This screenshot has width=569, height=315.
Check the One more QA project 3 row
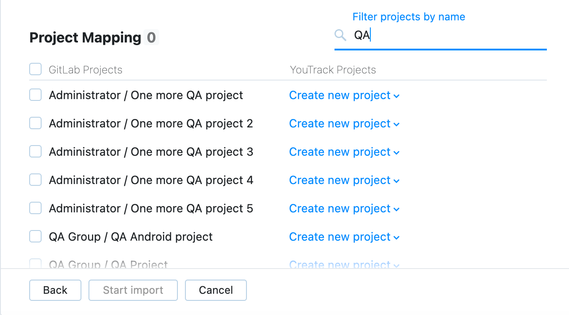click(x=35, y=151)
